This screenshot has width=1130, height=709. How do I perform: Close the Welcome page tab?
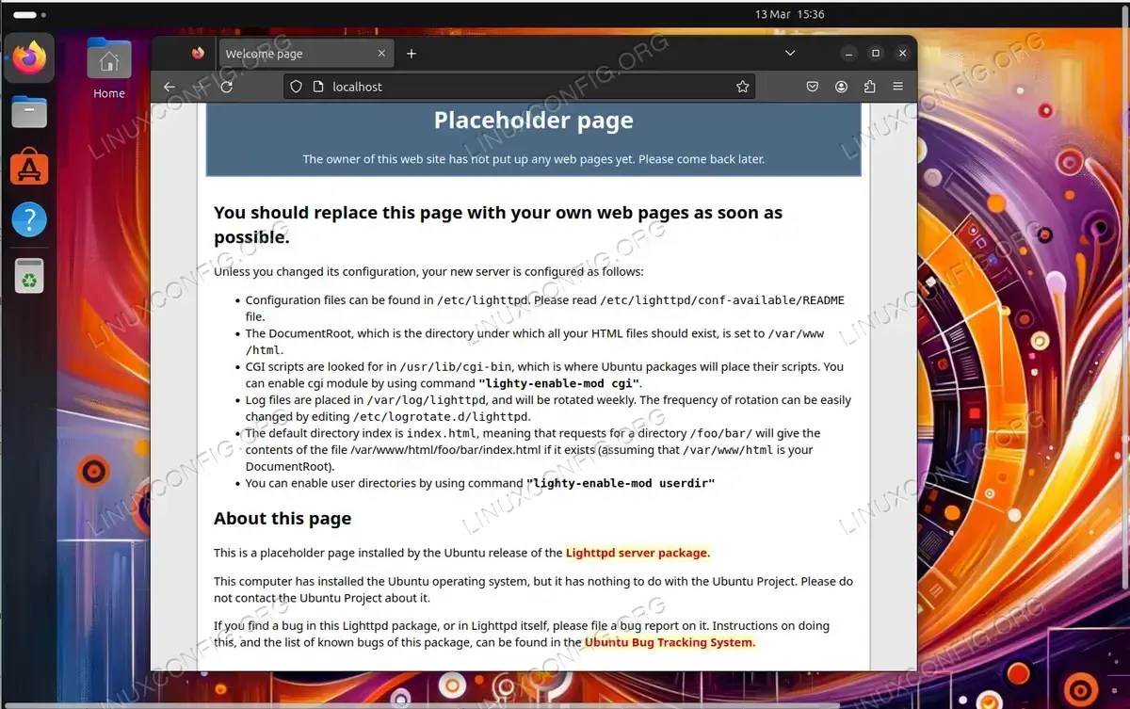coord(381,54)
